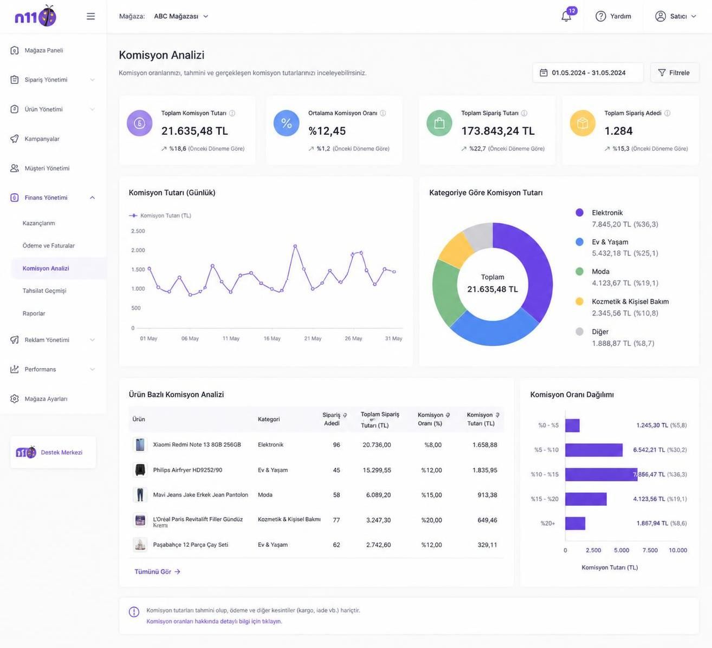
Task: Expand the Ürün Yönetimi menu
Action: coord(53,109)
